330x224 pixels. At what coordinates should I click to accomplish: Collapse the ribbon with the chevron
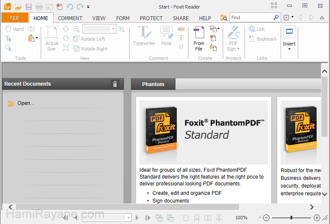point(322,18)
